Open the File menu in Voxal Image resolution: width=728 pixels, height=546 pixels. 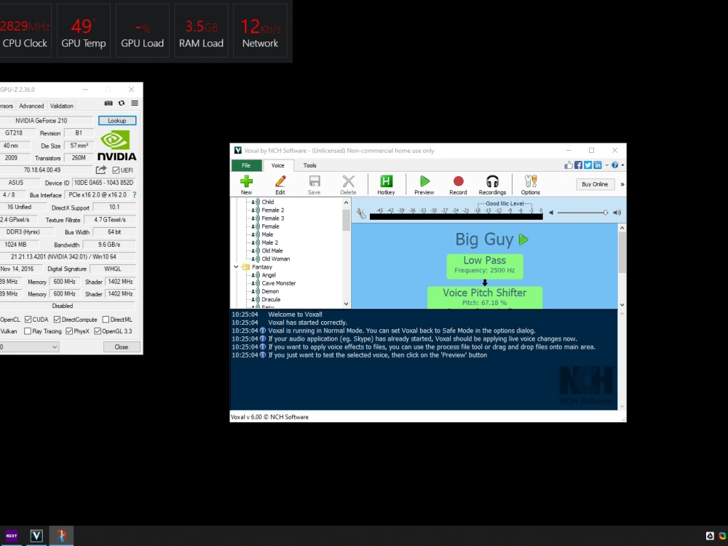click(x=246, y=165)
